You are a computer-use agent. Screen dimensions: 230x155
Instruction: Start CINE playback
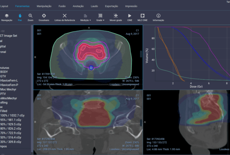click(129, 17)
